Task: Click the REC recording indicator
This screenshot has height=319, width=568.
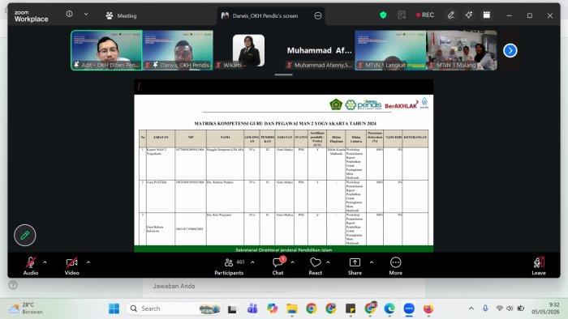Action: click(425, 15)
